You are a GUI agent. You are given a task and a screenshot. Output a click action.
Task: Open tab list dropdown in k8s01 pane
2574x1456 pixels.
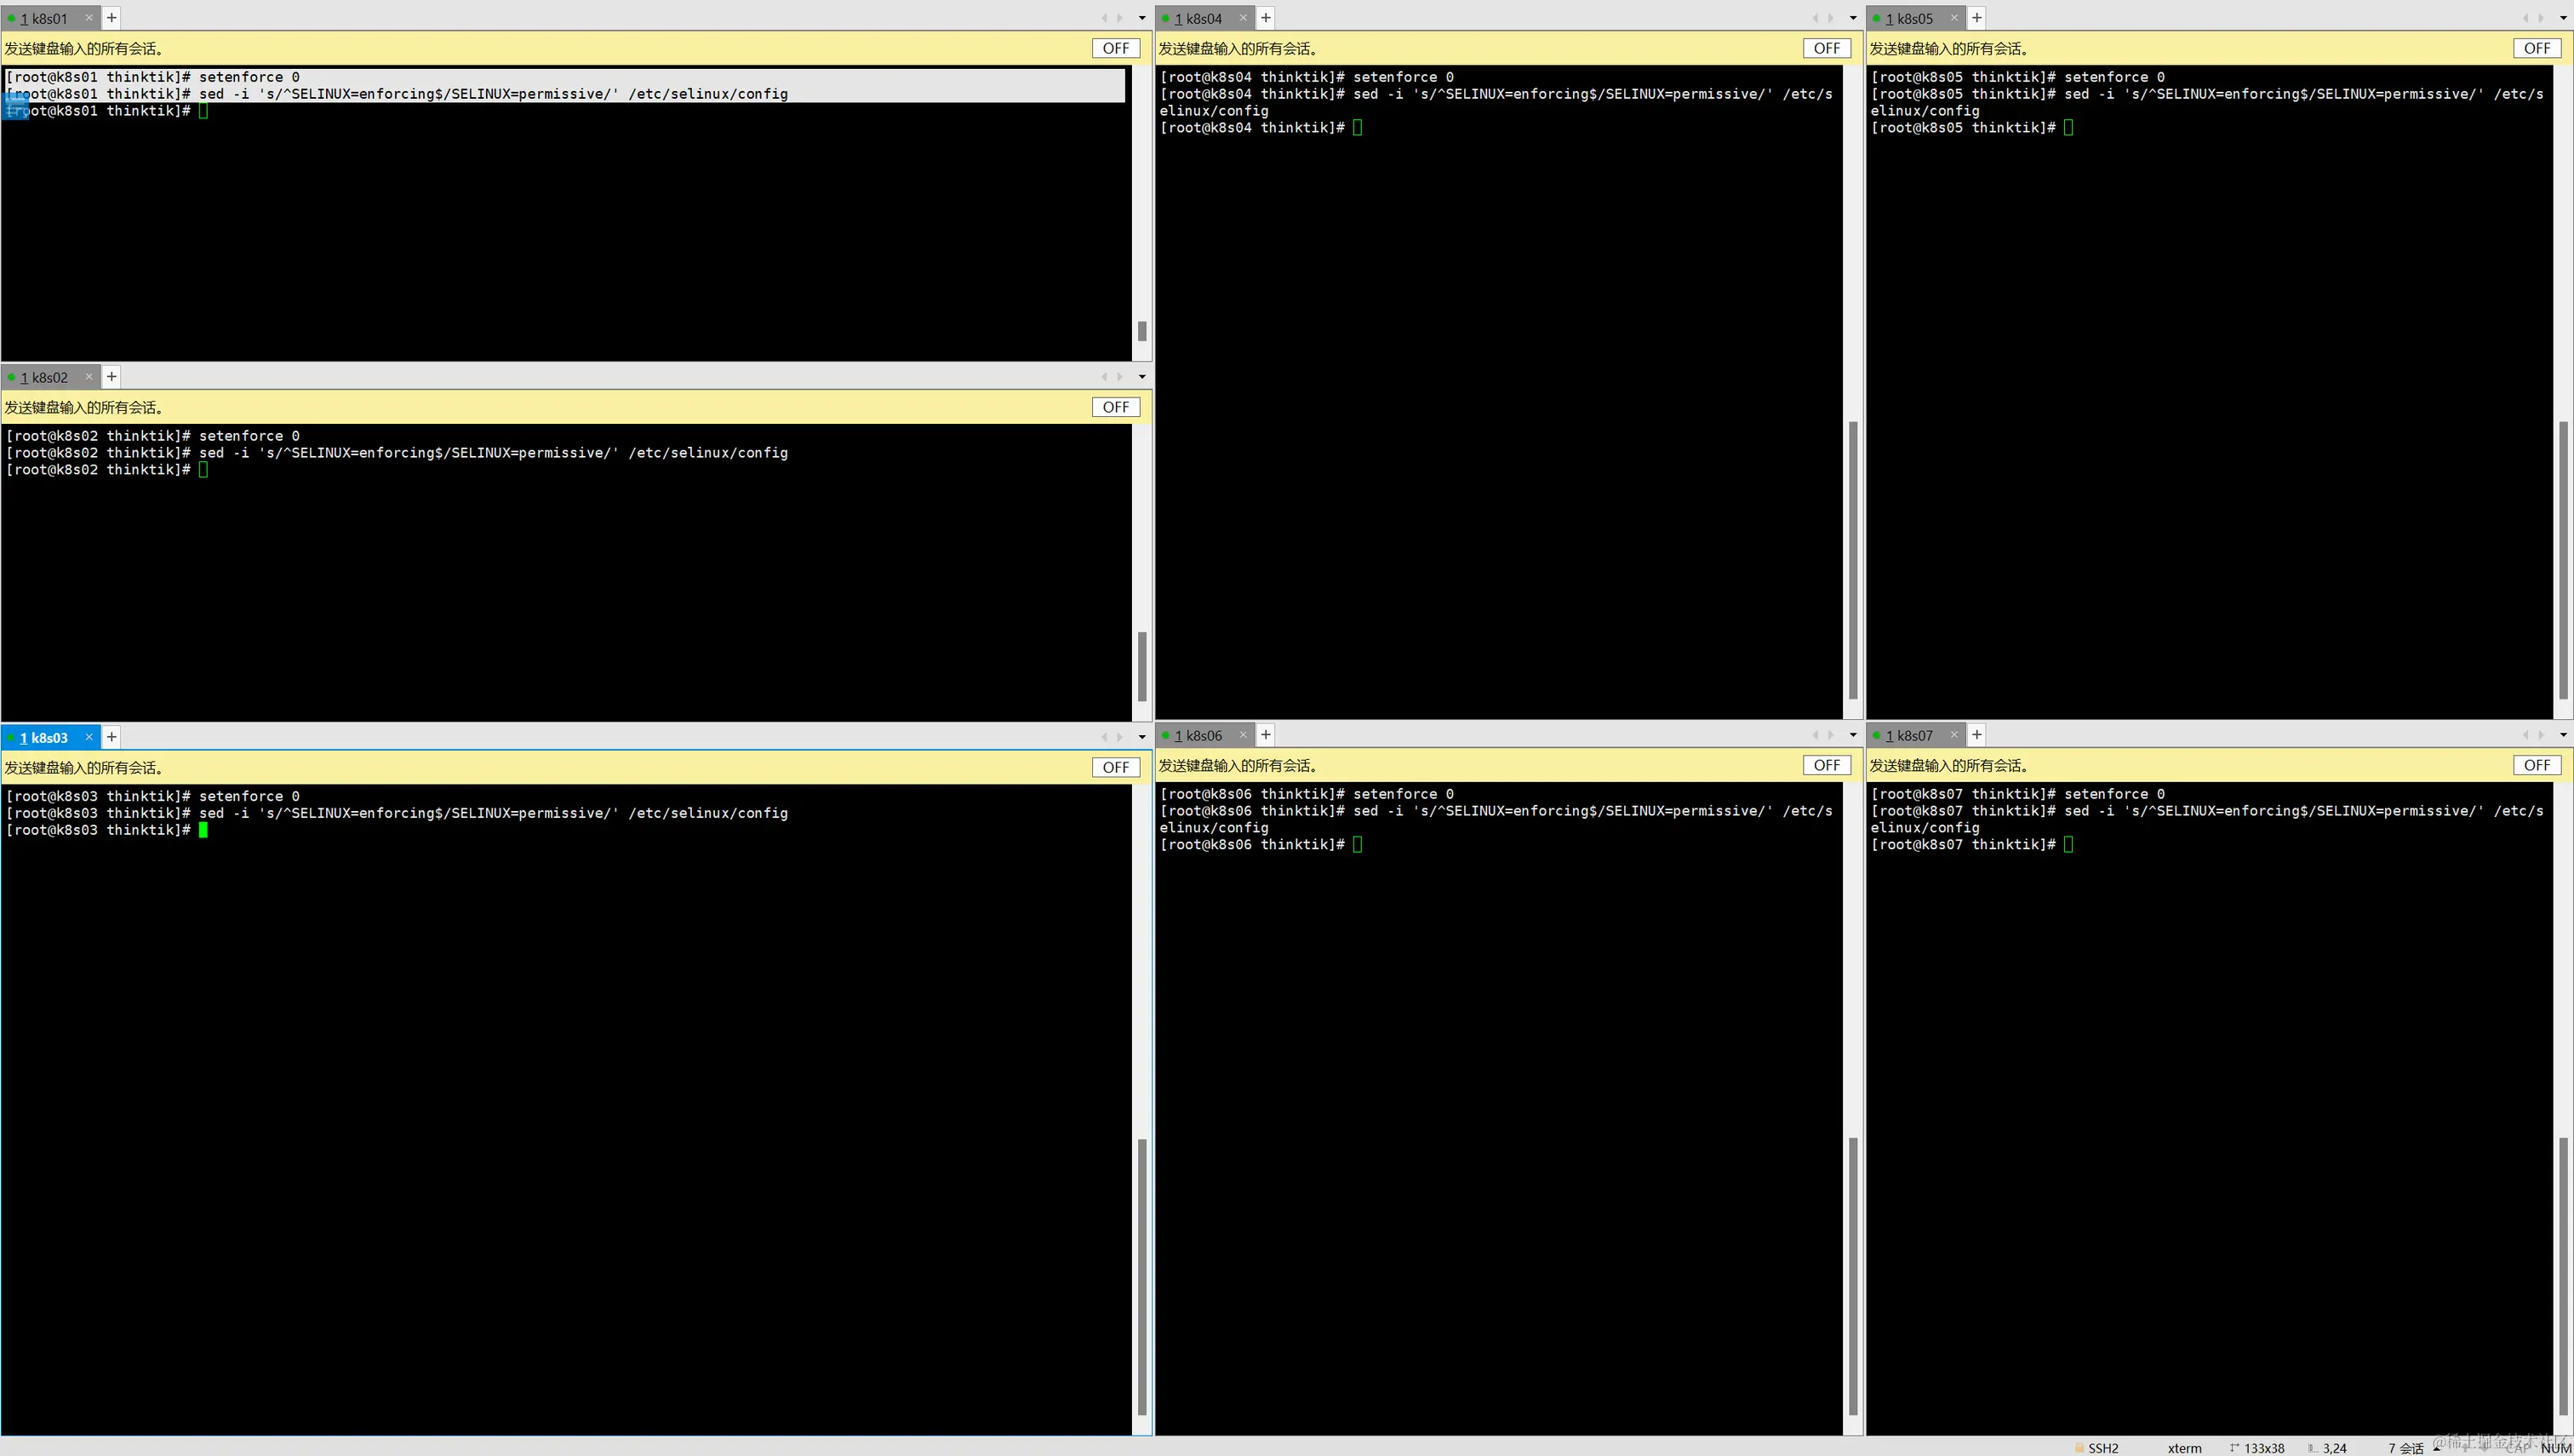point(1142,18)
